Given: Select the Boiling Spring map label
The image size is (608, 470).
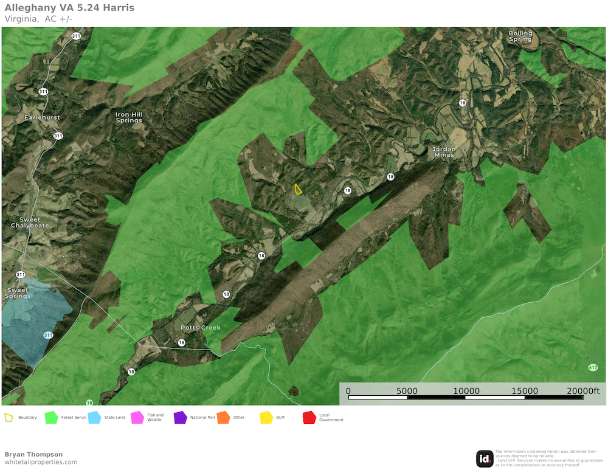Looking at the screenshot, I should tap(520, 36).
